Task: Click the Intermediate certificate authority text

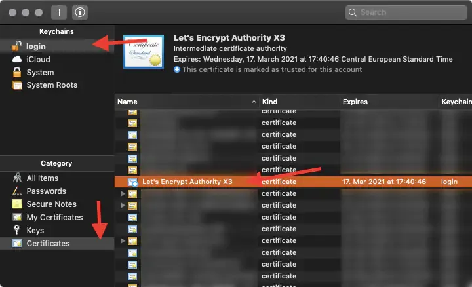Action: tap(230, 48)
